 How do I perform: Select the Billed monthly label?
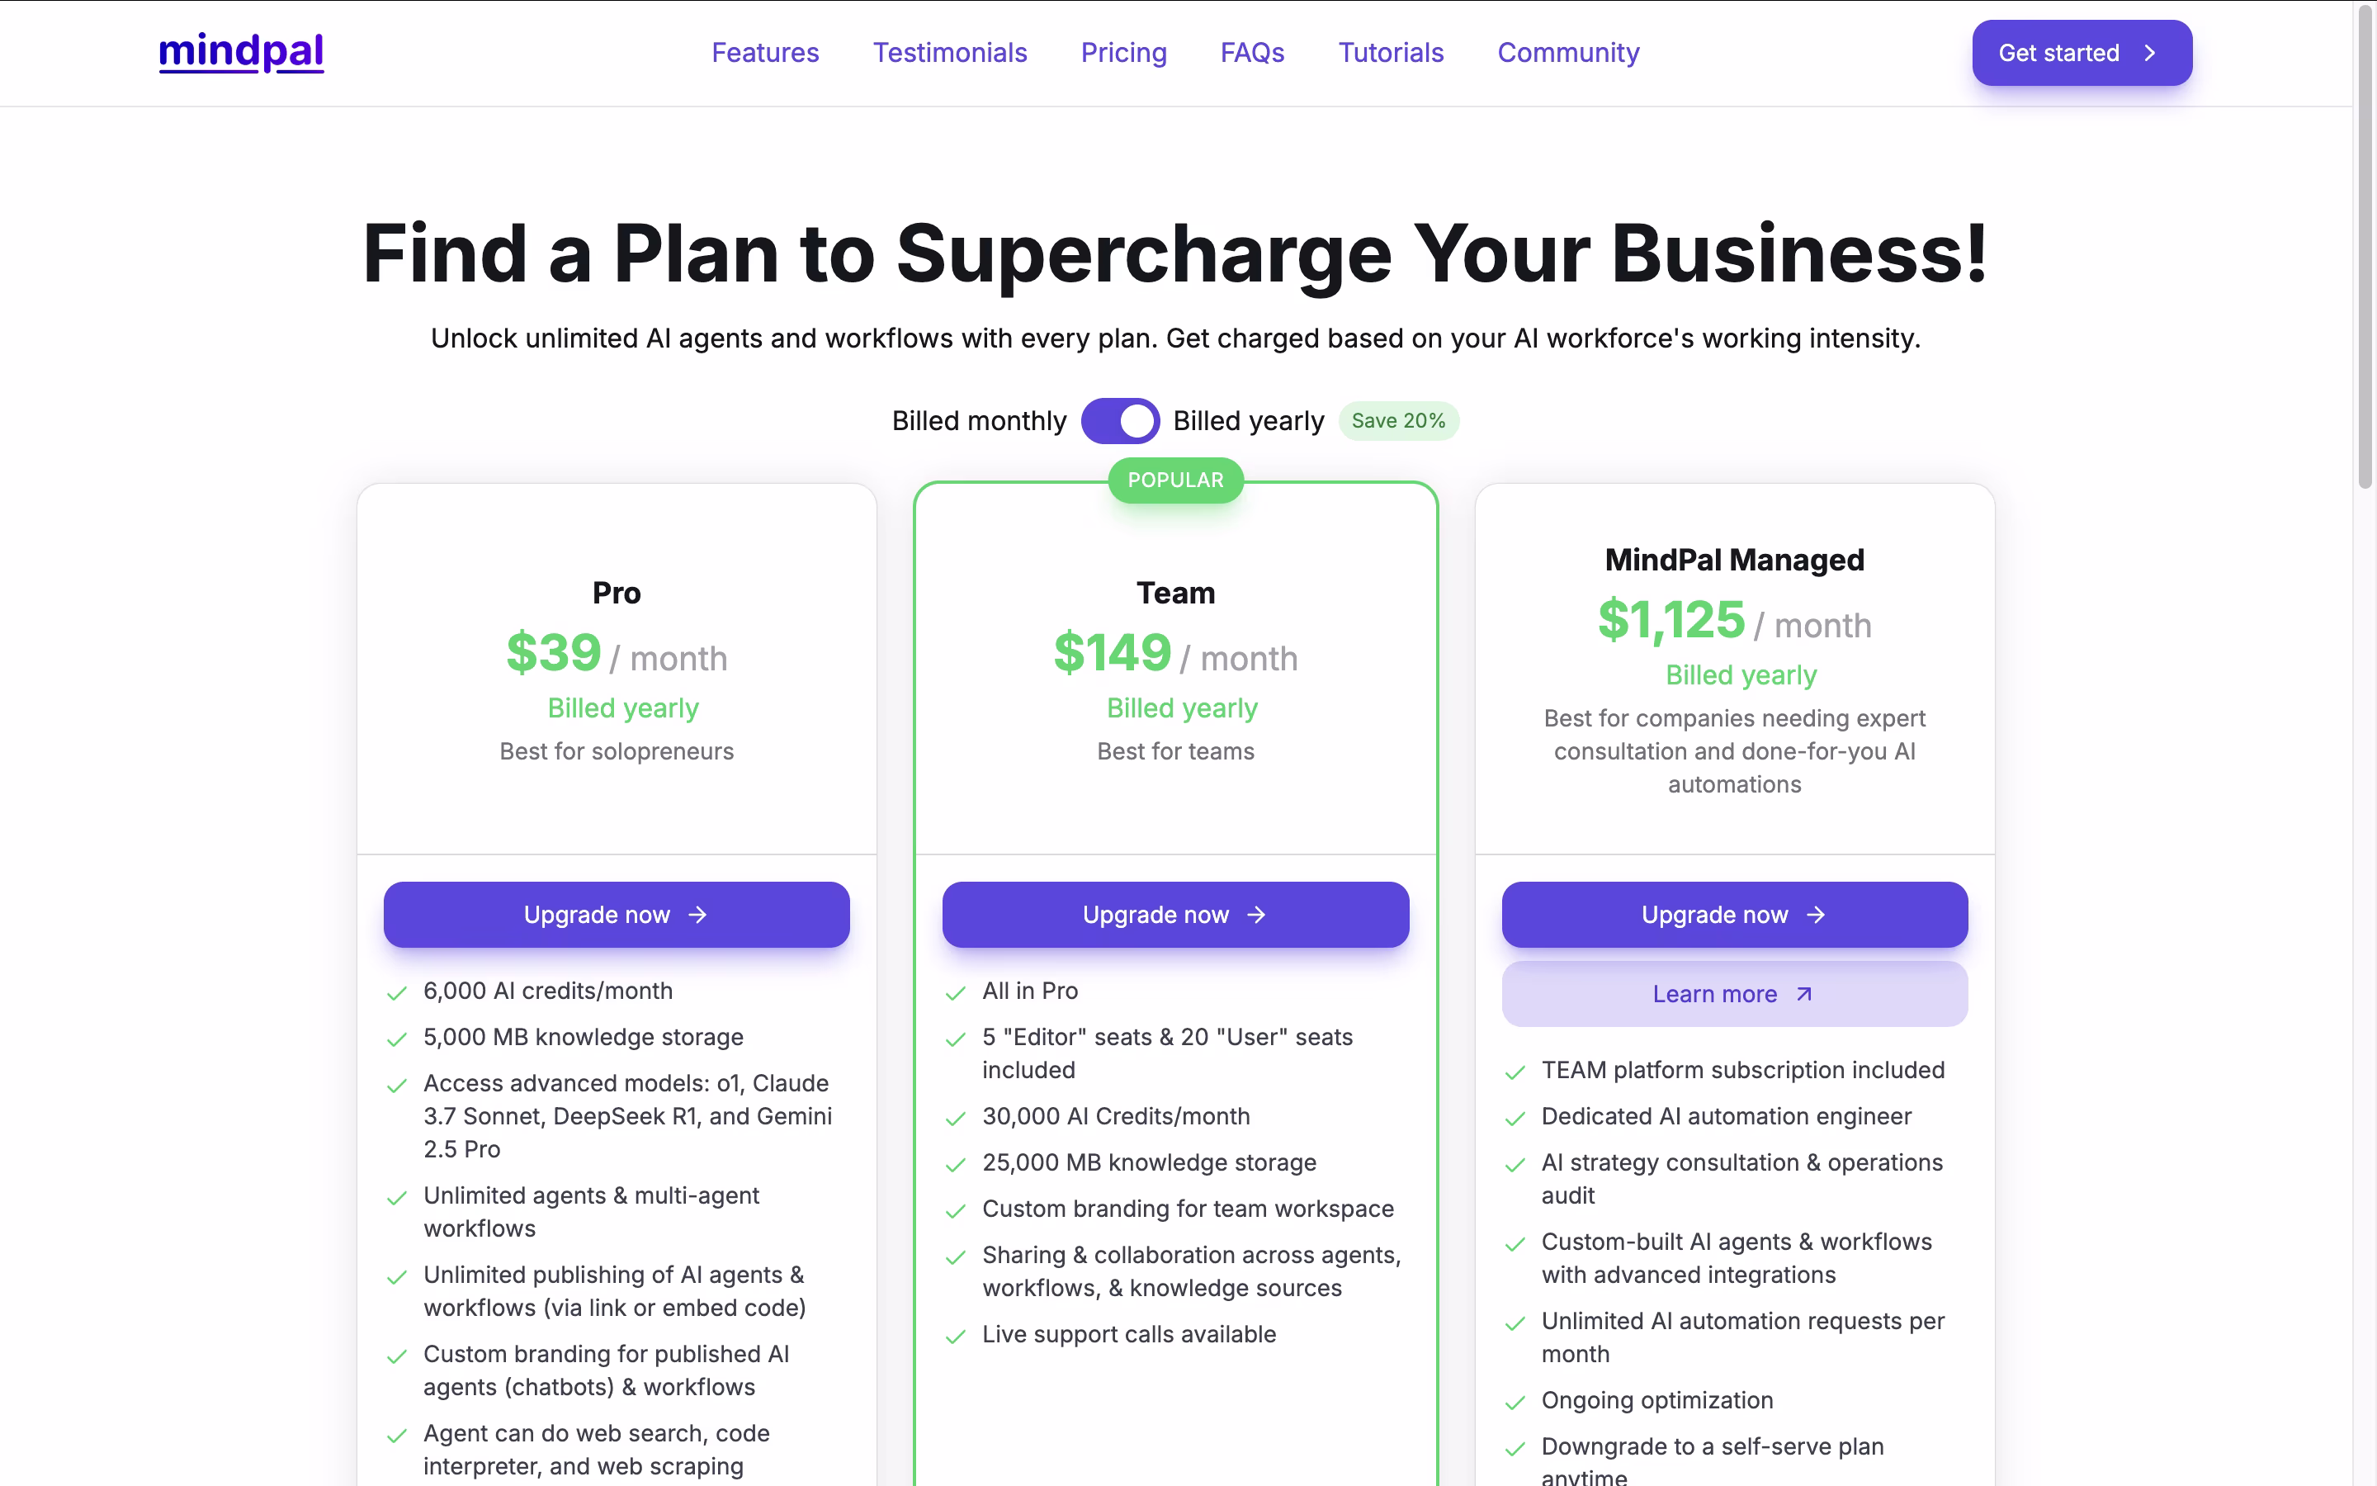(x=978, y=422)
